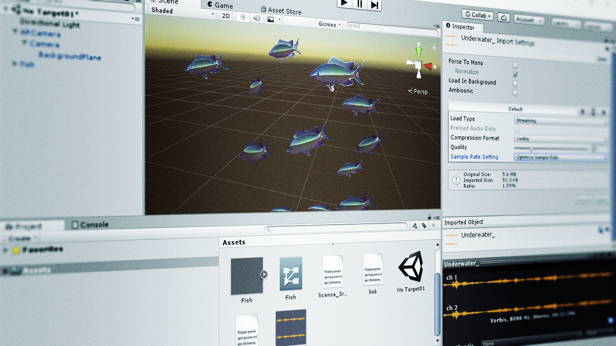Toggle scene lighting sun icon
Viewport: 616px width, 346px height.
(243, 17)
